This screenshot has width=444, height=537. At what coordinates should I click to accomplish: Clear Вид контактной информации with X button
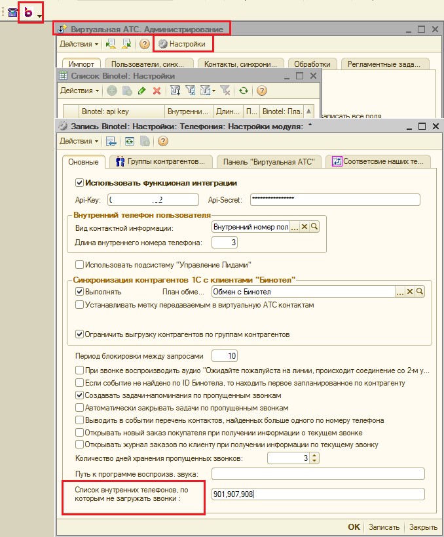[x=305, y=227]
